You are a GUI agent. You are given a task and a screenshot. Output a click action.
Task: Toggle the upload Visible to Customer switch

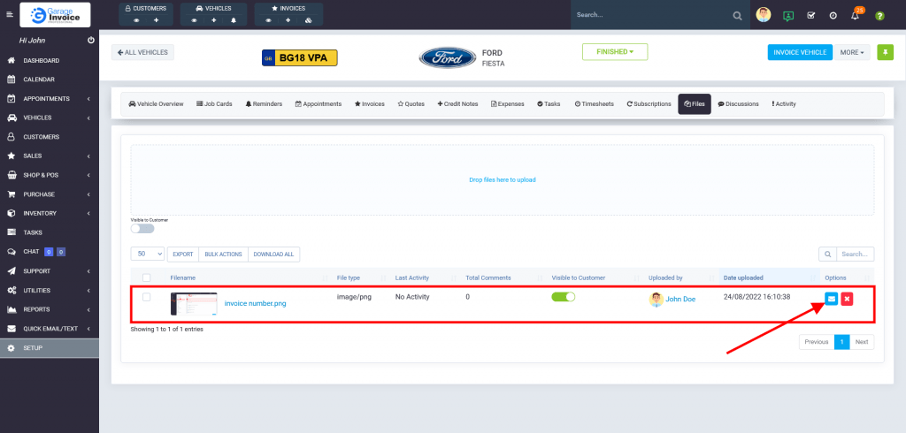click(142, 229)
